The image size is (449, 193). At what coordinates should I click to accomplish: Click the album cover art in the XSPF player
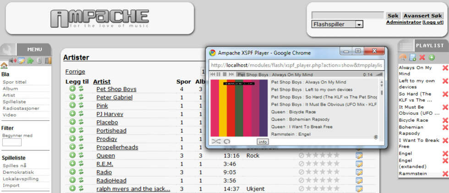coord(239,108)
